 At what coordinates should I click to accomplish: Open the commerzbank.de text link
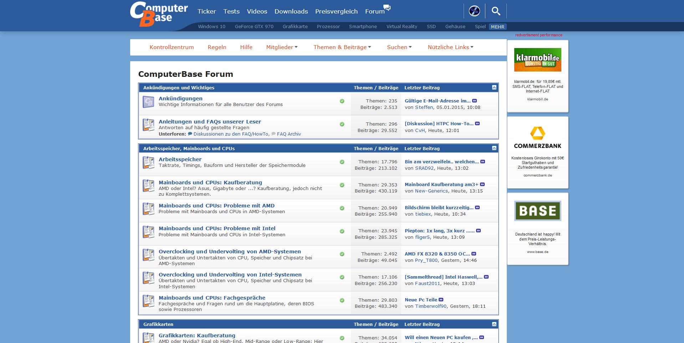coord(537,175)
